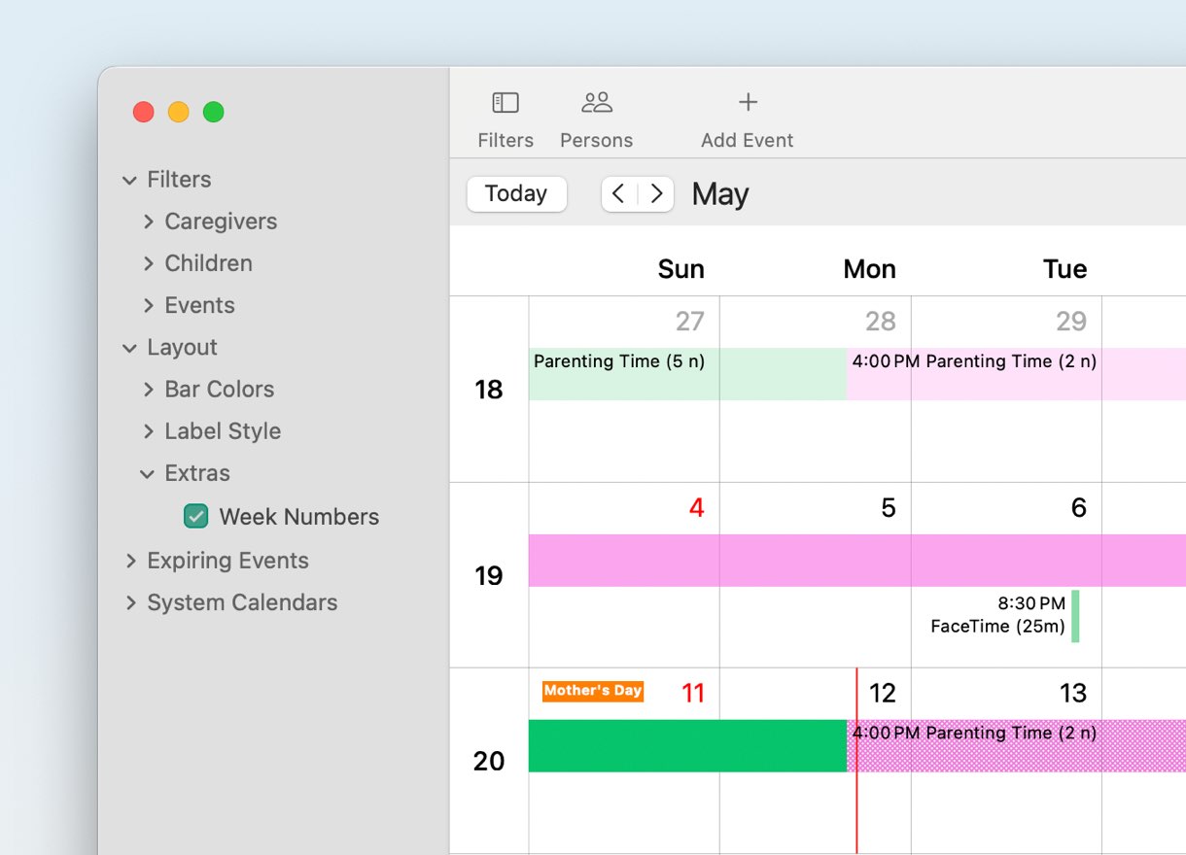
Task: Select week number 18
Action: click(489, 390)
